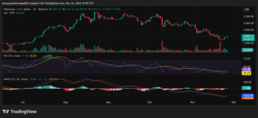Click the MACD (12, 26, close) indicator label
258x118 pixels.
[x=15, y=79]
